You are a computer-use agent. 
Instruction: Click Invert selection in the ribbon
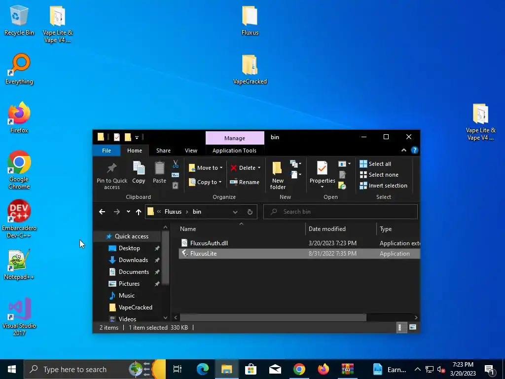(383, 186)
